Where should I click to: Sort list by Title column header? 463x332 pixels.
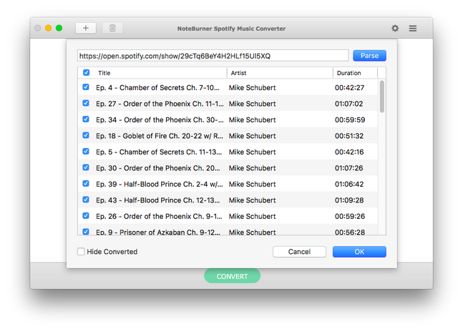tap(157, 73)
